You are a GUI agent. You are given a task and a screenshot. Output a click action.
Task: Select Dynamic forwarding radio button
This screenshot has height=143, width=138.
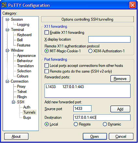click(x=105, y=124)
